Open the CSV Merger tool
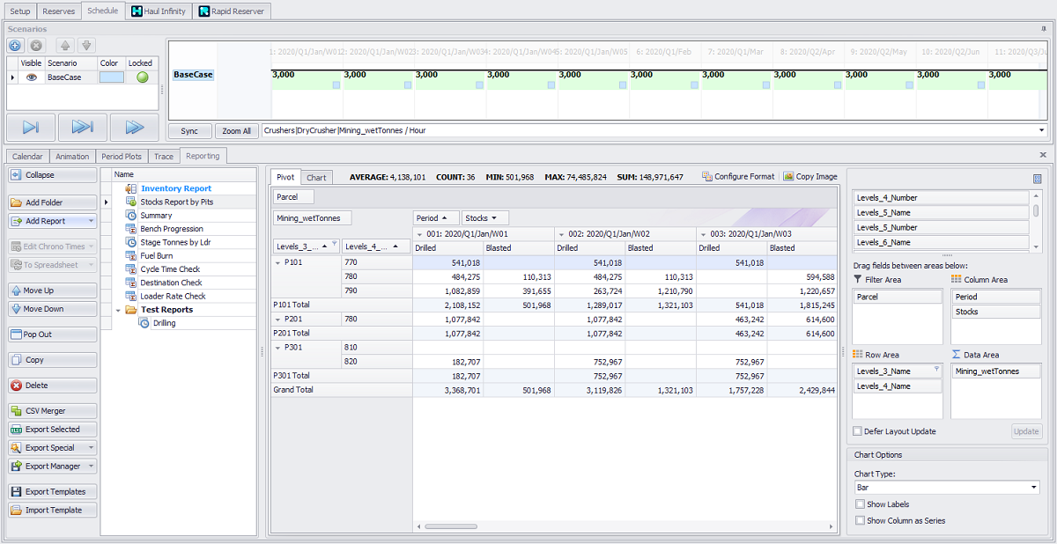1057x544 pixels. click(53, 411)
